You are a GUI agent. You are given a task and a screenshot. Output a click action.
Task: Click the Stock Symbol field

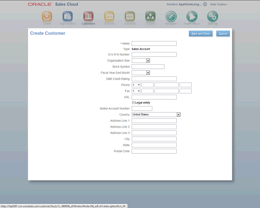pos(148,67)
